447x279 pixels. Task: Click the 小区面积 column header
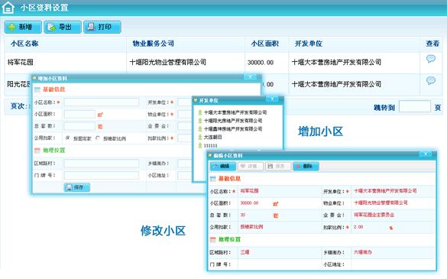coord(264,44)
